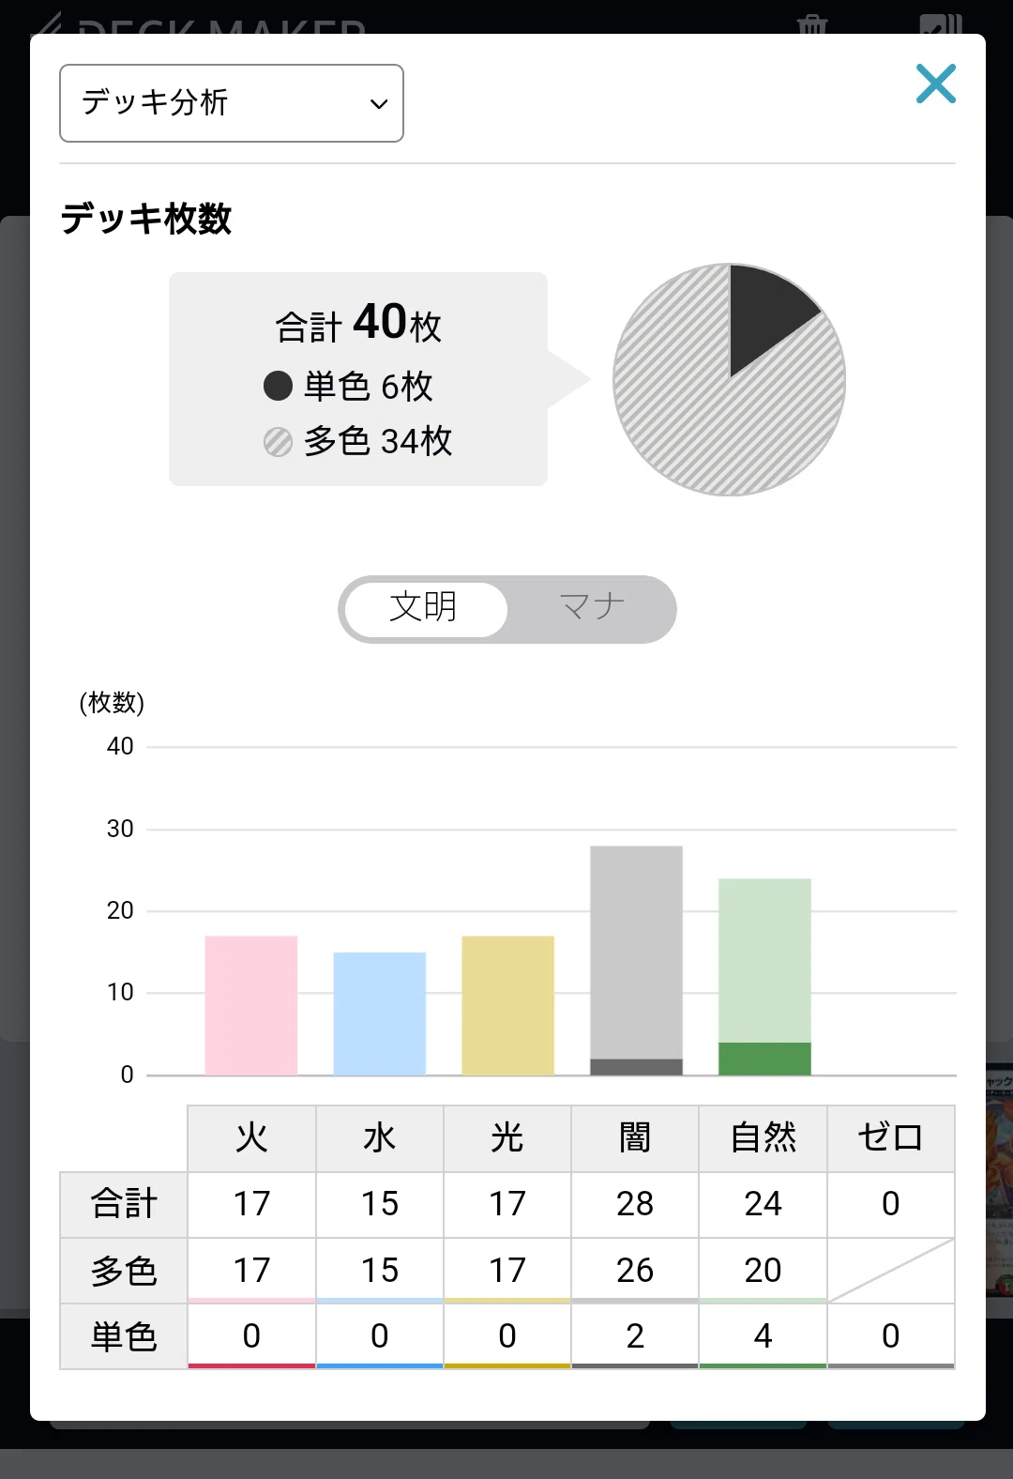This screenshot has height=1479, width=1013.
Task: Select the 文明 toggle option
Action: (424, 608)
